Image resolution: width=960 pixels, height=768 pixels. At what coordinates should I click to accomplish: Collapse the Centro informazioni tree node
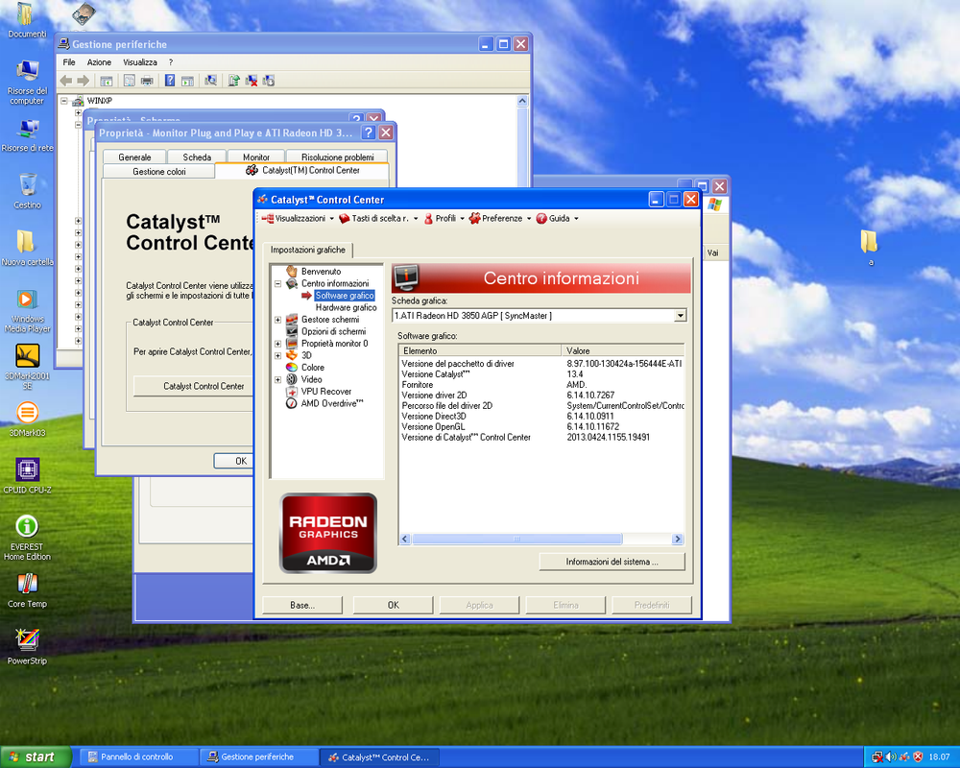pos(278,283)
